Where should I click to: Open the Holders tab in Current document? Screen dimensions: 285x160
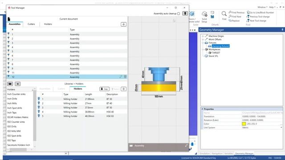(x=48, y=24)
